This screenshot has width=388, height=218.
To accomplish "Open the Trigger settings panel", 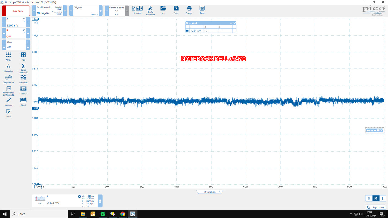I will coord(86,11).
